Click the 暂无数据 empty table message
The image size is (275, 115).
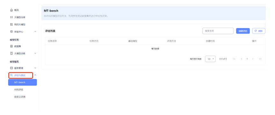[x=155, y=49]
